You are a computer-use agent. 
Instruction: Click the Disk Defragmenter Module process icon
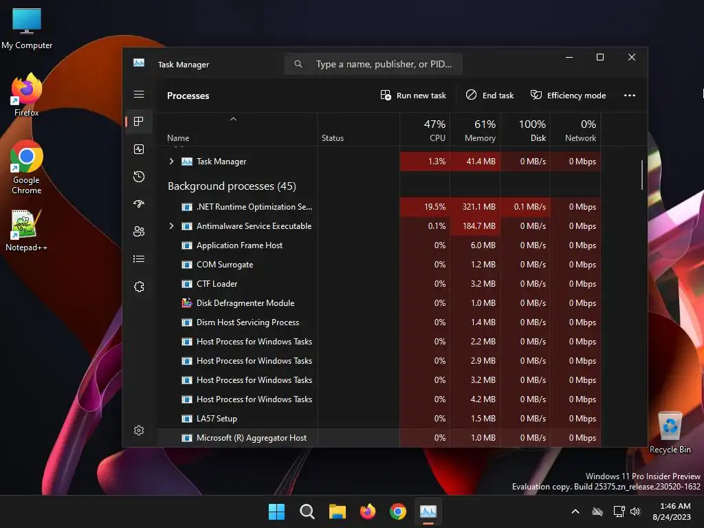click(187, 303)
